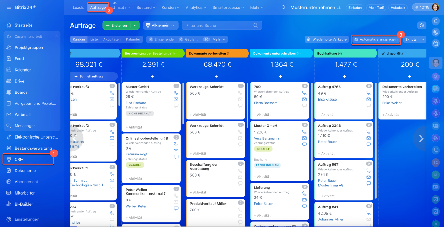Click Schnellauftrag button

[x=91, y=76]
